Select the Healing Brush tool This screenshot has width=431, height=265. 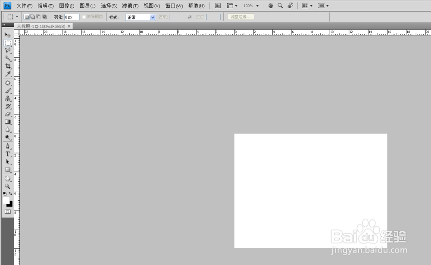click(8, 83)
